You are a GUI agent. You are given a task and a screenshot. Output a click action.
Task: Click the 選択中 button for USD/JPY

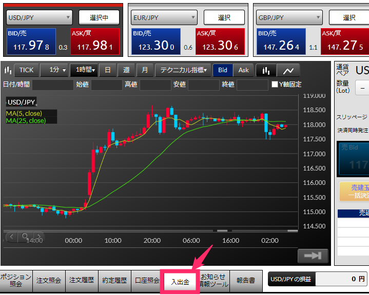point(99,17)
